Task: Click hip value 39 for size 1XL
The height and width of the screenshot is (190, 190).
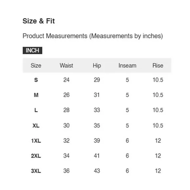Action: point(97,141)
